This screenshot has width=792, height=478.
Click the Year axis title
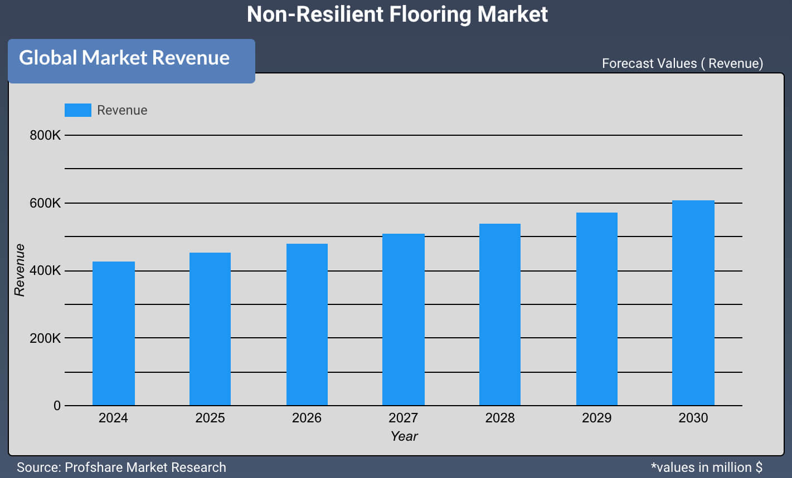pos(404,436)
